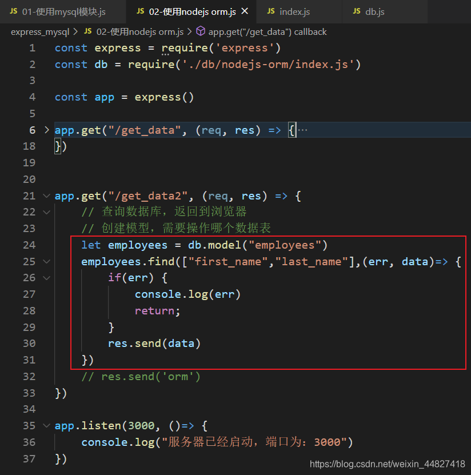The height and width of the screenshot is (475, 471).
Task: Open the index.js tab
Action: tap(299, 12)
